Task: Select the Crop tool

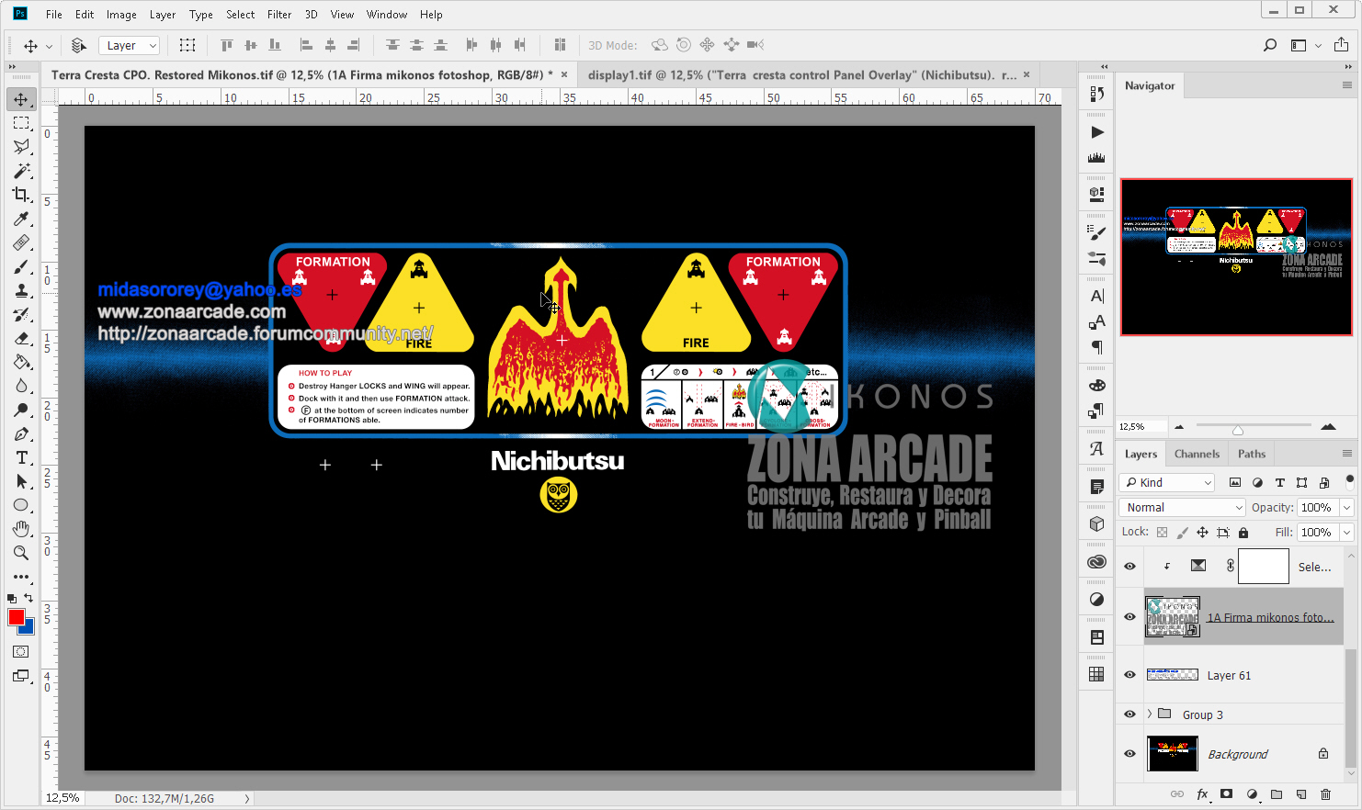Action: 21,195
